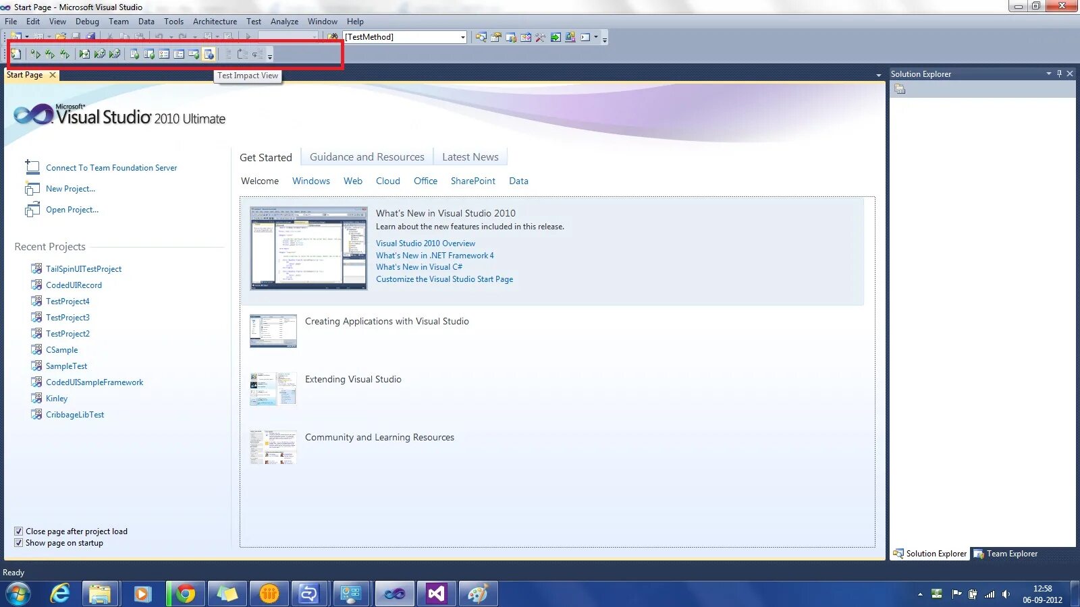This screenshot has height=607, width=1080.
Task: Click taskbar volume speaker icon
Action: click(x=1006, y=594)
